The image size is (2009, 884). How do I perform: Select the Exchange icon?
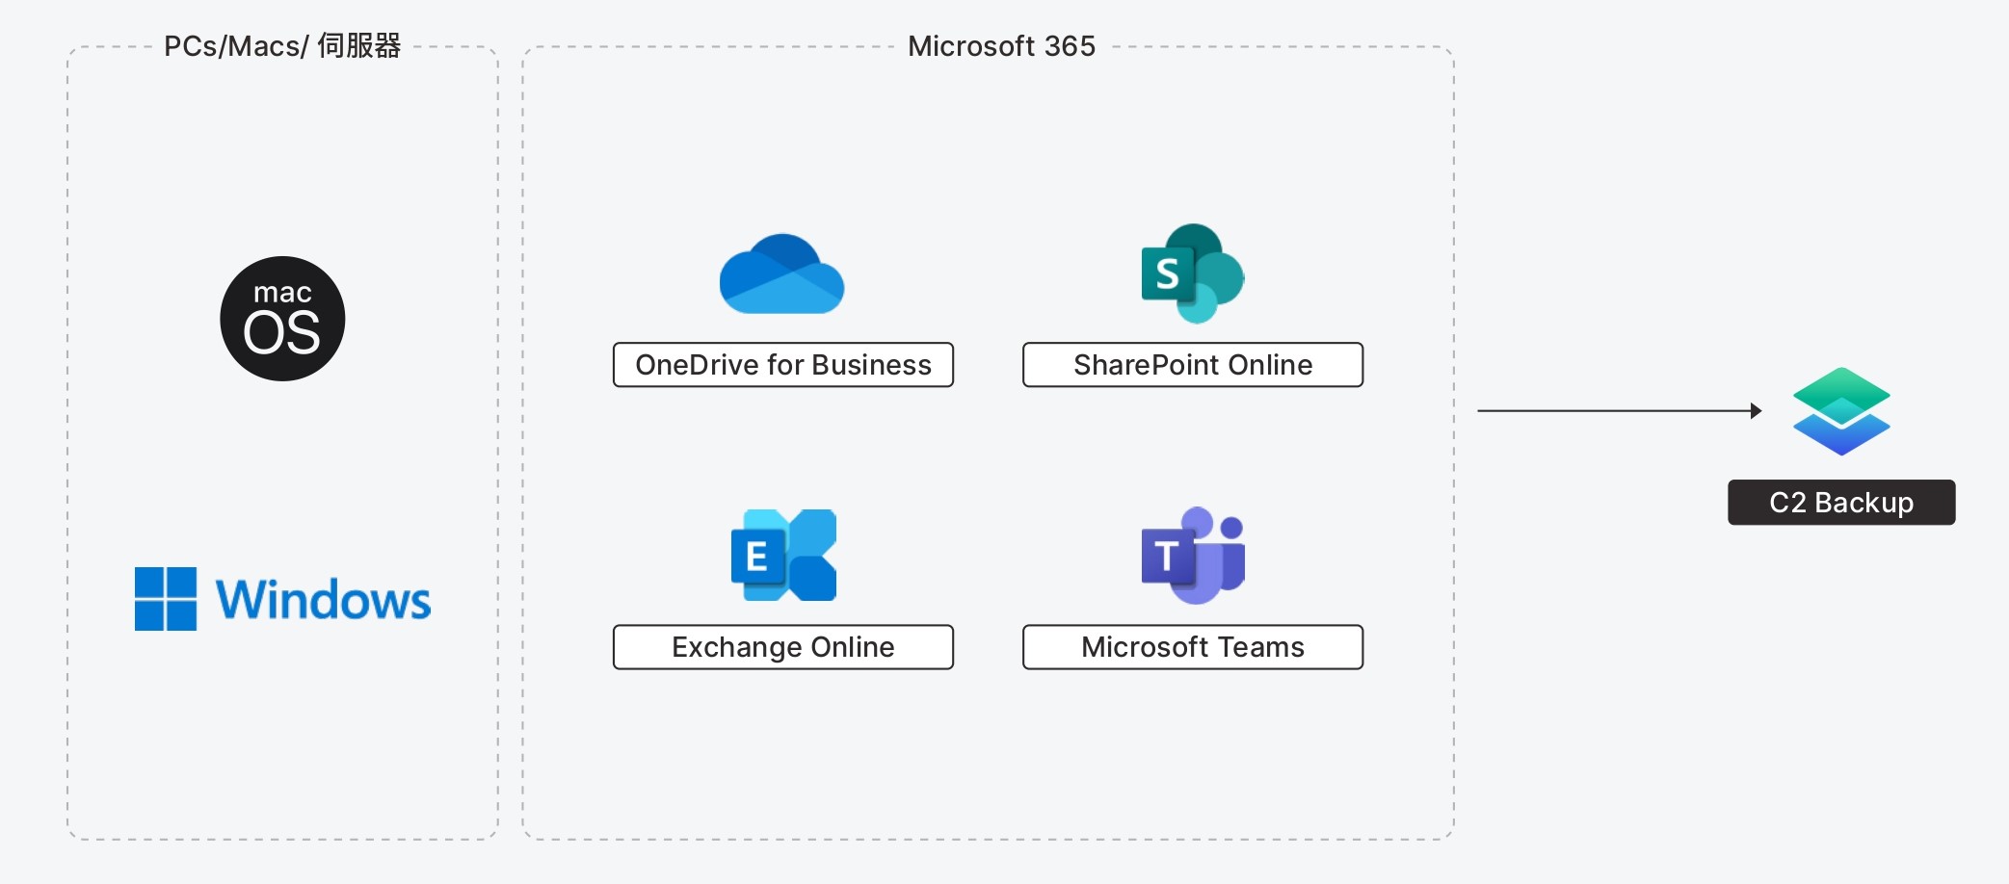(x=783, y=556)
